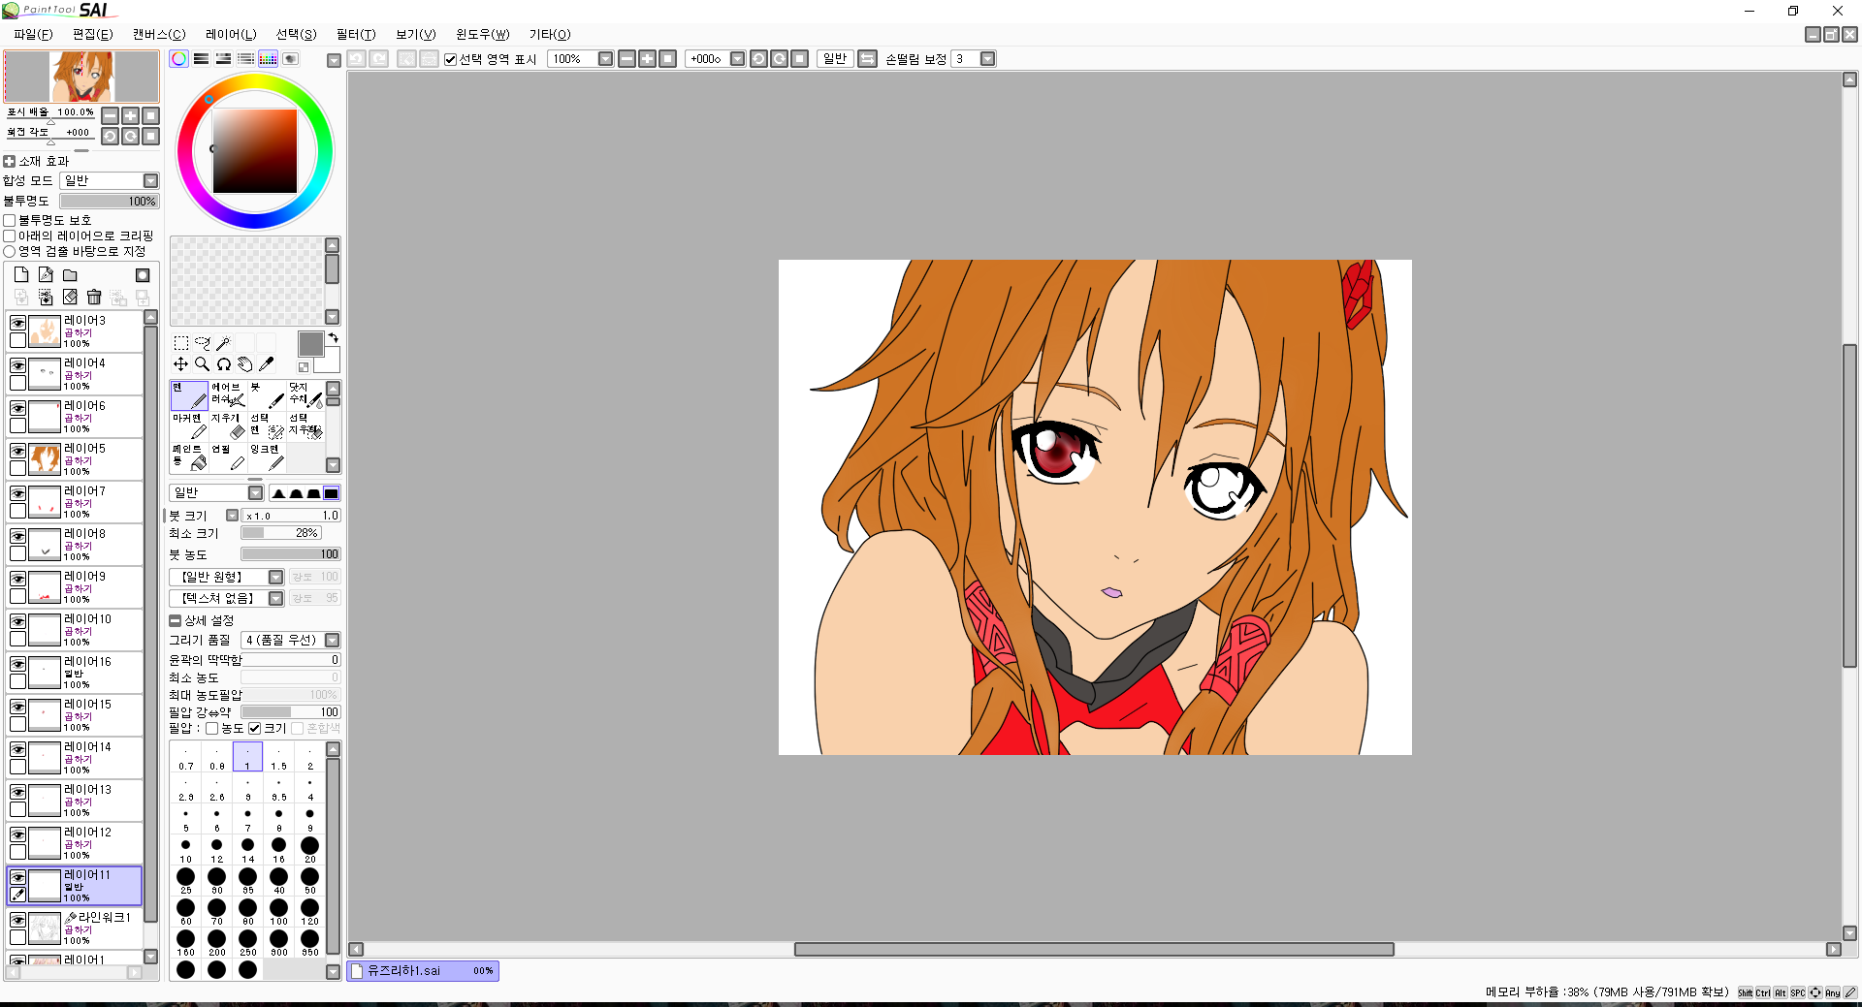Adjust the 불투명도 opacity slider

point(109,202)
